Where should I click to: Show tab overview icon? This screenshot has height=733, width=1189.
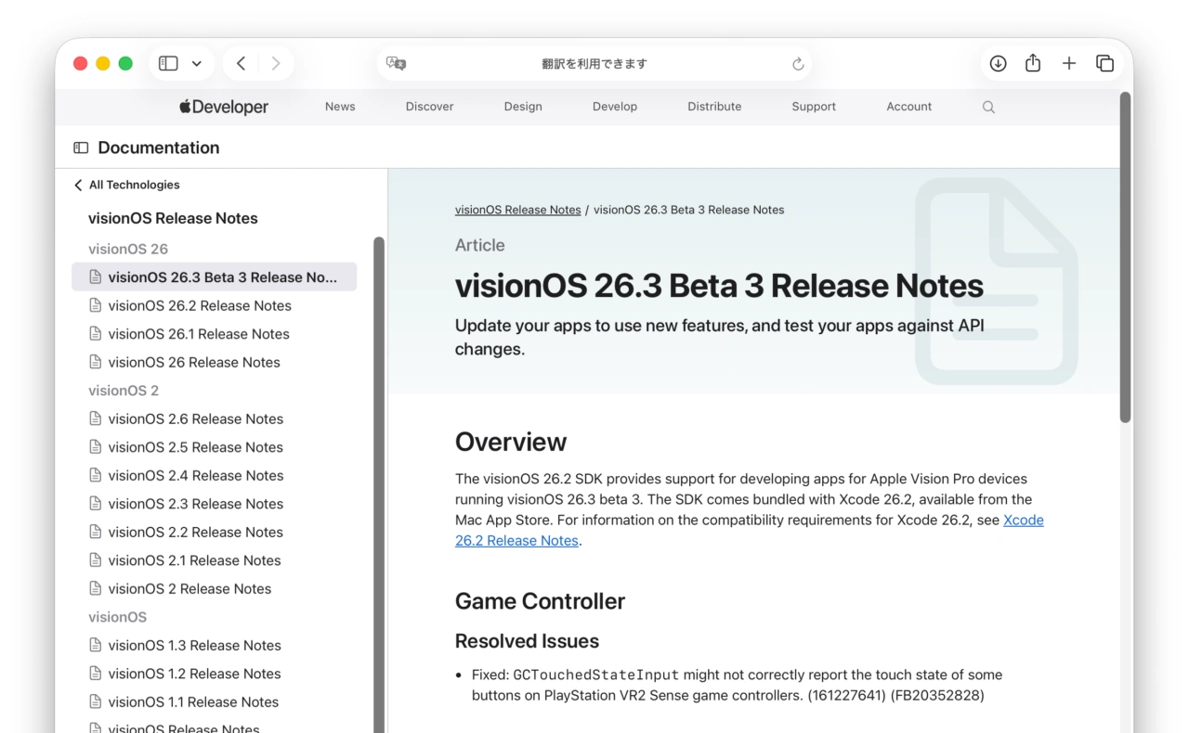[1104, 63]
